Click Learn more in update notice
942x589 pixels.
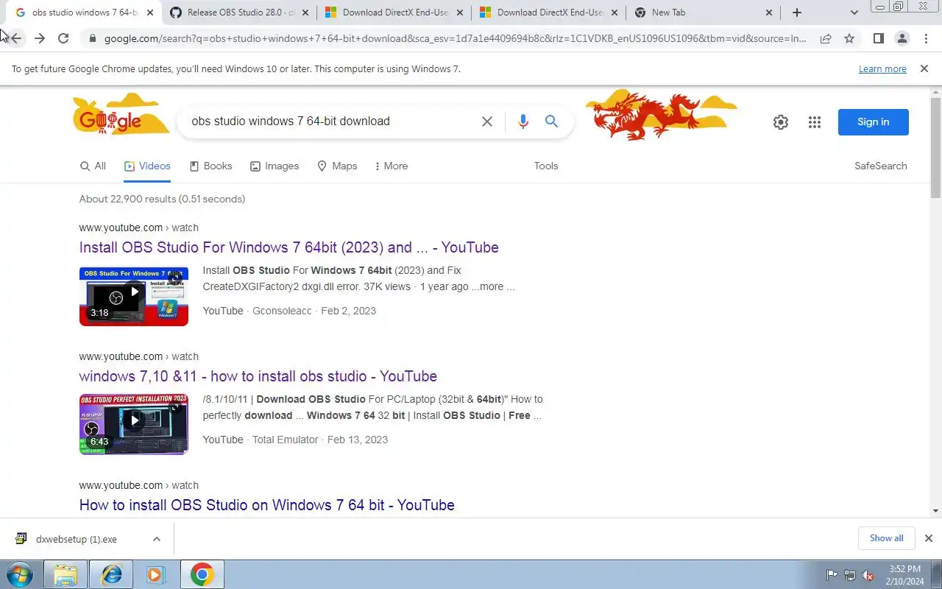[882, 68]
